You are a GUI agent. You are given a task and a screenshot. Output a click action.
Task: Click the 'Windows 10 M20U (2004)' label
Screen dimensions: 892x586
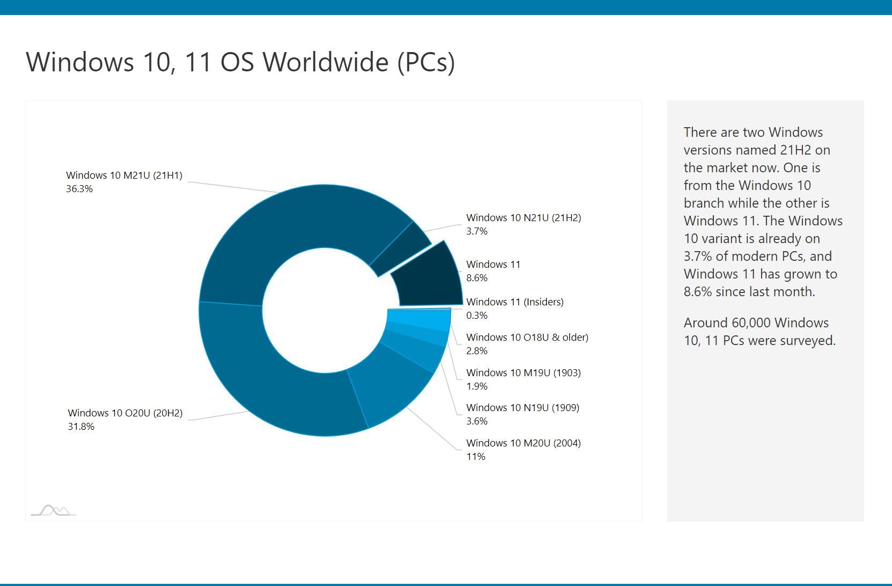523,443
